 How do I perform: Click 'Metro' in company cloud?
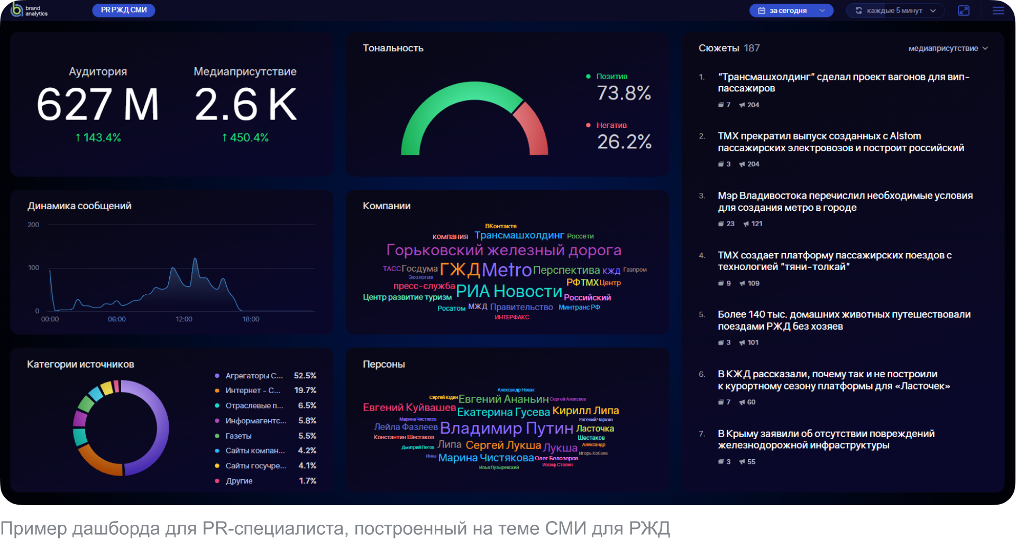pyautogui.click(x=507, y=269)
